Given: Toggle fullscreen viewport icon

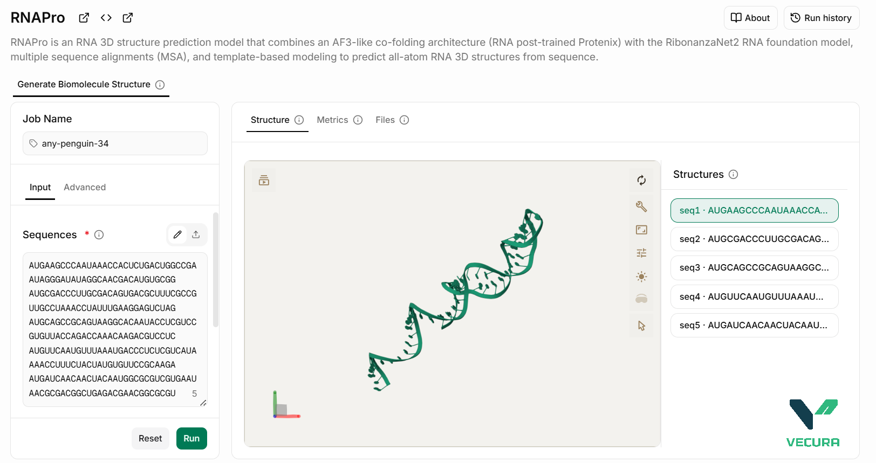Looking at the screenshot, I should (x=641, y=230).
